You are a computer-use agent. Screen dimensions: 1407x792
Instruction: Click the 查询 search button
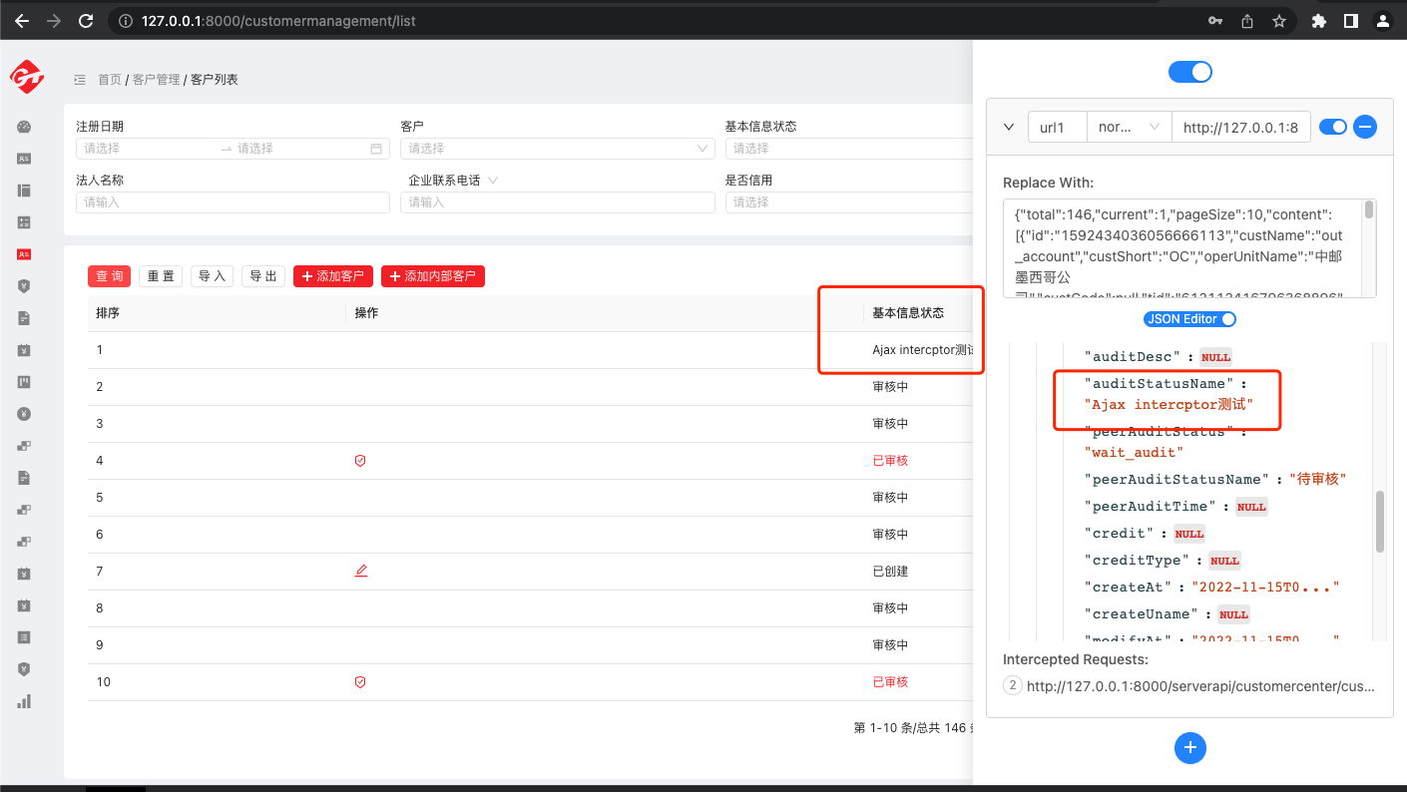click(110, 276)
